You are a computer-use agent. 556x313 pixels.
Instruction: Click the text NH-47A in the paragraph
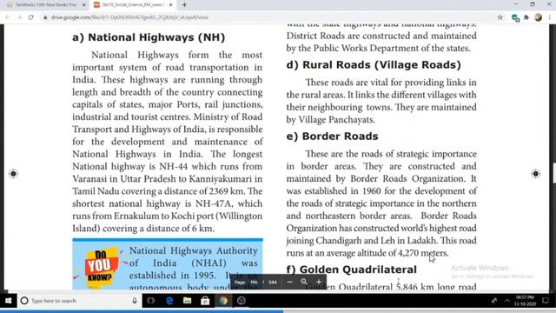pos(215,203)
